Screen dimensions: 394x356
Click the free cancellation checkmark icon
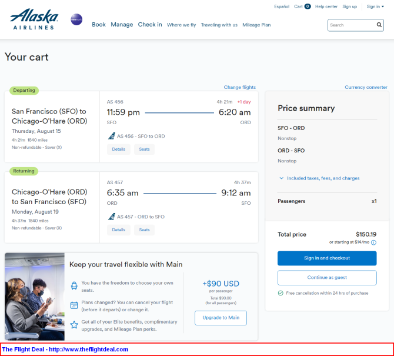281,293
